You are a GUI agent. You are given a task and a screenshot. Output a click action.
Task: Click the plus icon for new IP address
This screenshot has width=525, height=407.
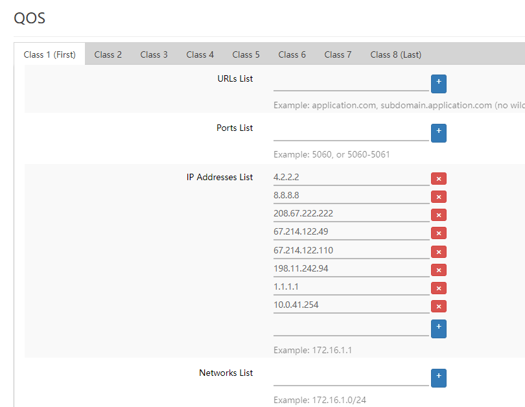[x=439, y=329]
